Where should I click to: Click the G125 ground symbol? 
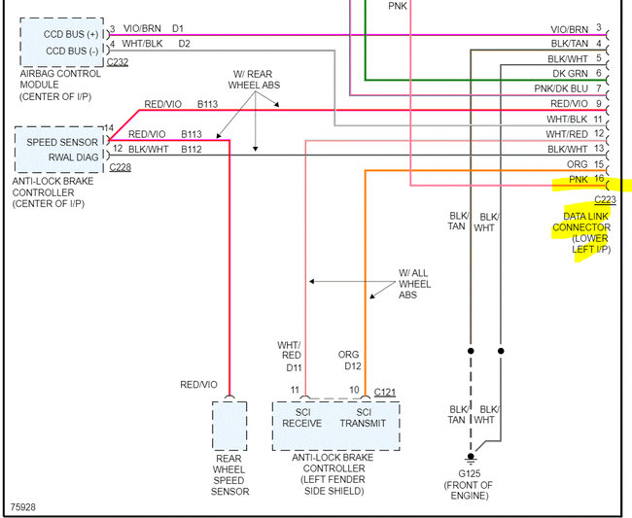tap(471, 459)
